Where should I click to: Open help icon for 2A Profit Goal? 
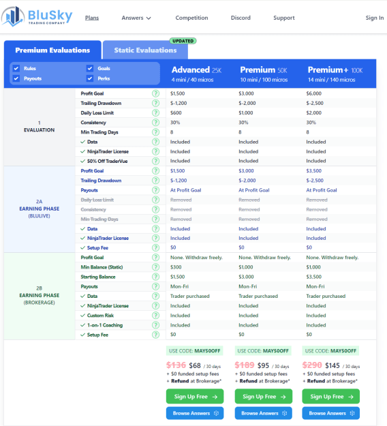click(155, 170)
